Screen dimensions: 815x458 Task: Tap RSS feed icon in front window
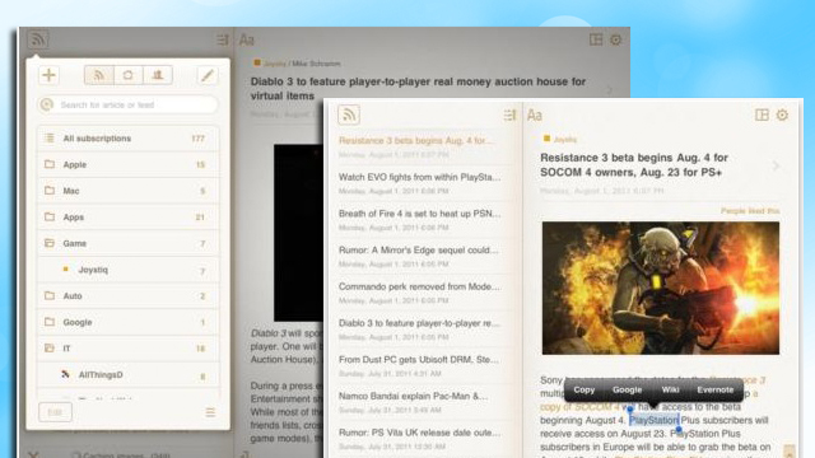349,115
